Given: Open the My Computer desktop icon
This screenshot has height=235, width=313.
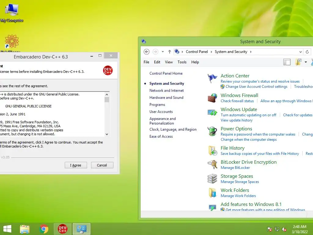Looking at the screenshot, I should click(x=12, y=12).
